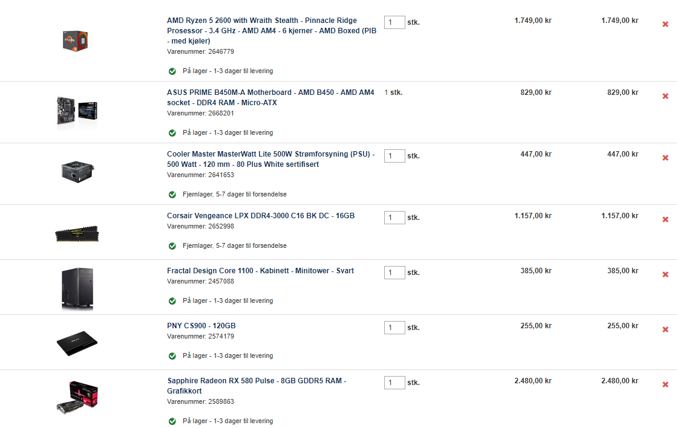Delete Cooler Master MasterWatt Lite PSU item

point(666,158)
